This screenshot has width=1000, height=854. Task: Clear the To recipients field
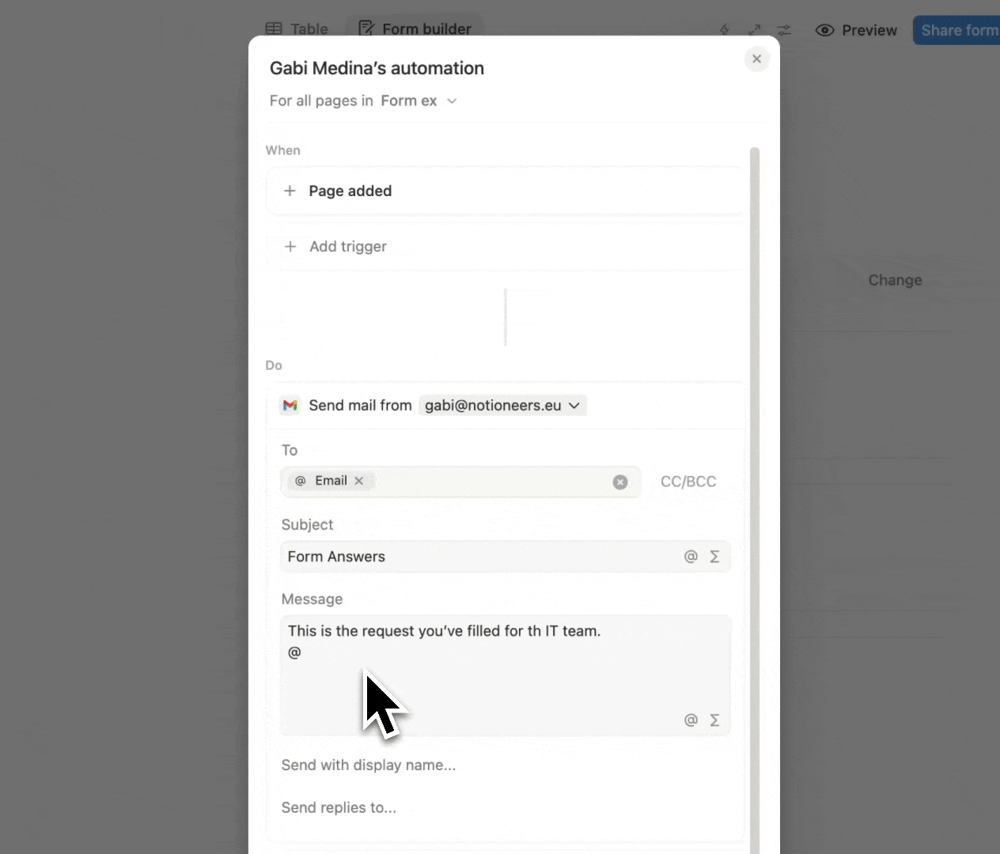620,482
